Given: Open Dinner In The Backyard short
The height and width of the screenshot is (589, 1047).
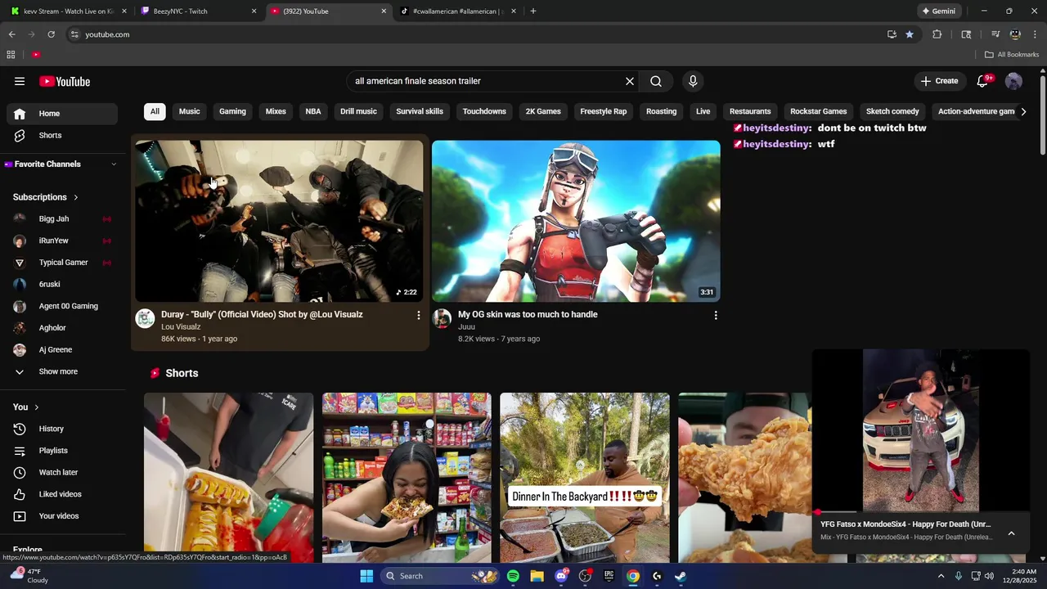Looking at the screenshot, I should 585,478.
